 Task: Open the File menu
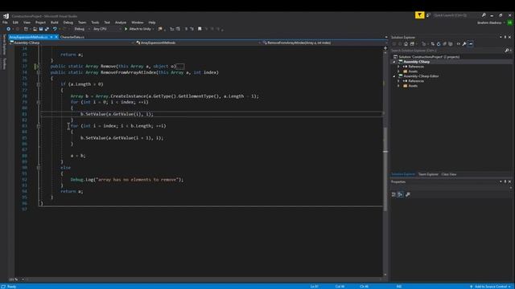(x=5, y=22)
